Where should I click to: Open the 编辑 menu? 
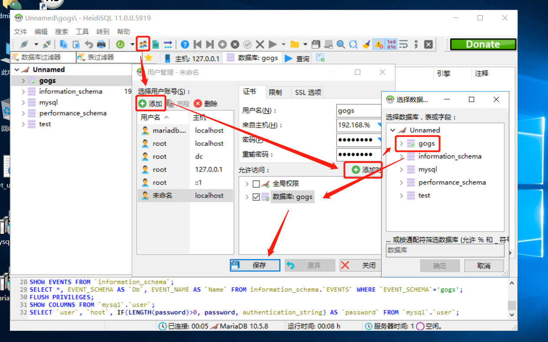click(41, 32)
